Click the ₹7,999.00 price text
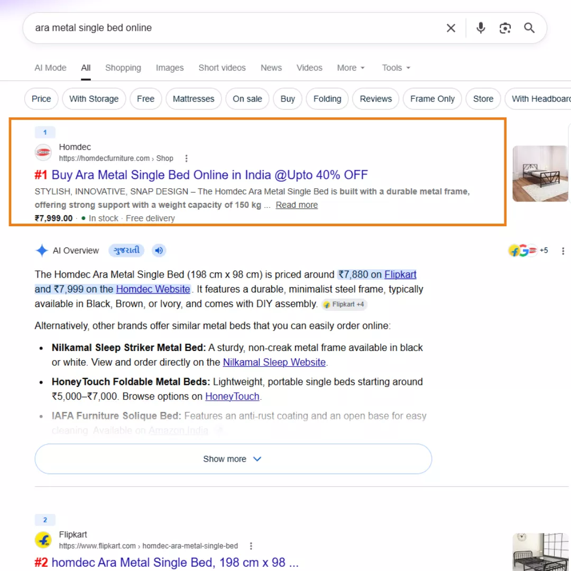 (53, 218)
